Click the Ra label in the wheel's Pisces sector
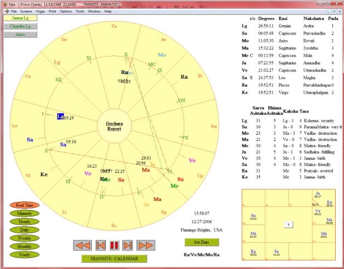 [184, 77]
